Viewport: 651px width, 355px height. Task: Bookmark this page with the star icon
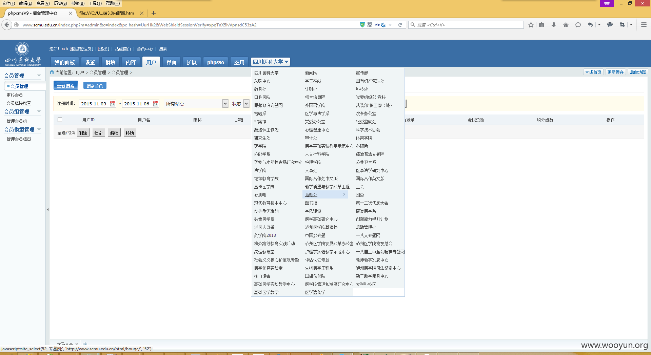click(531, 25)
